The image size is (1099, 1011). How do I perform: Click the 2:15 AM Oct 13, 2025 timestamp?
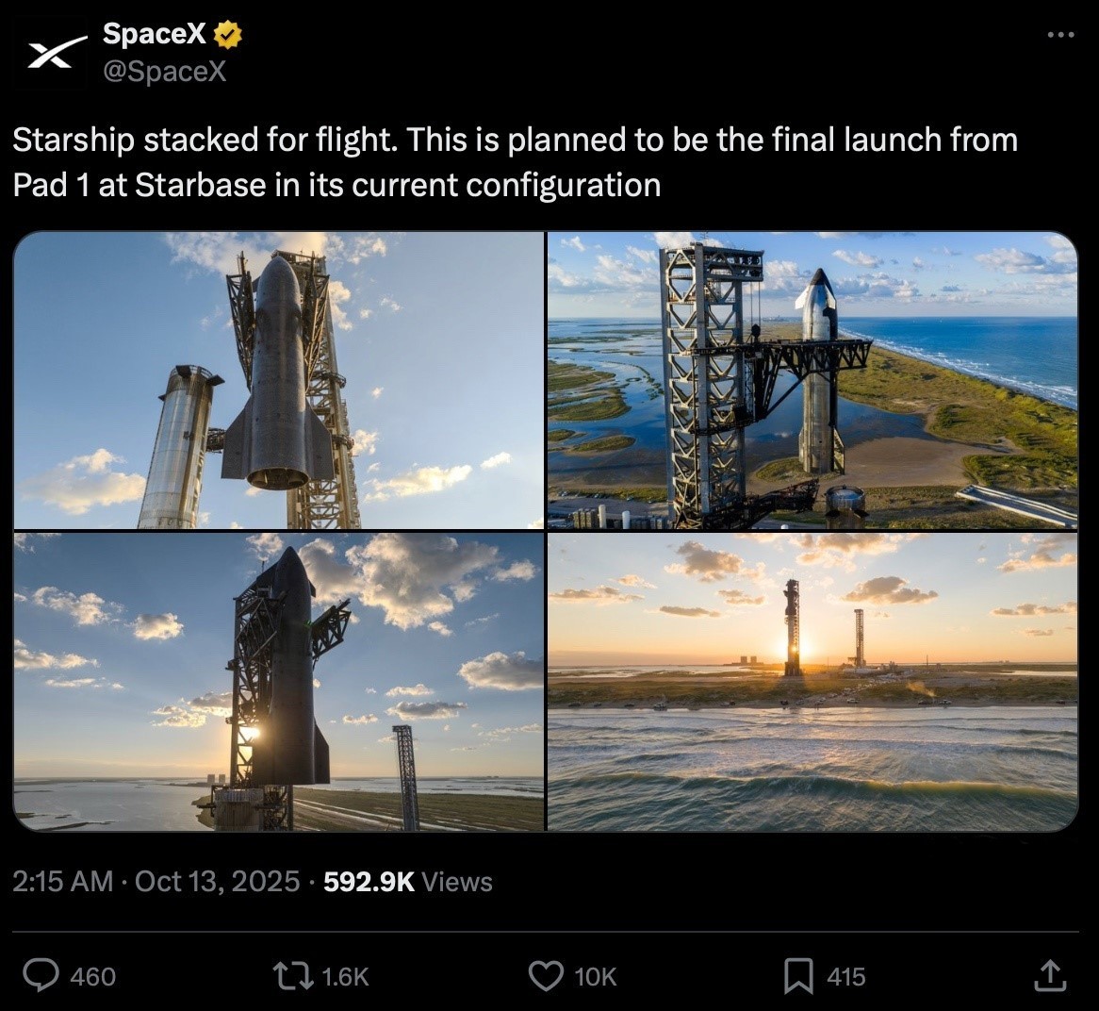coord(158,882)
